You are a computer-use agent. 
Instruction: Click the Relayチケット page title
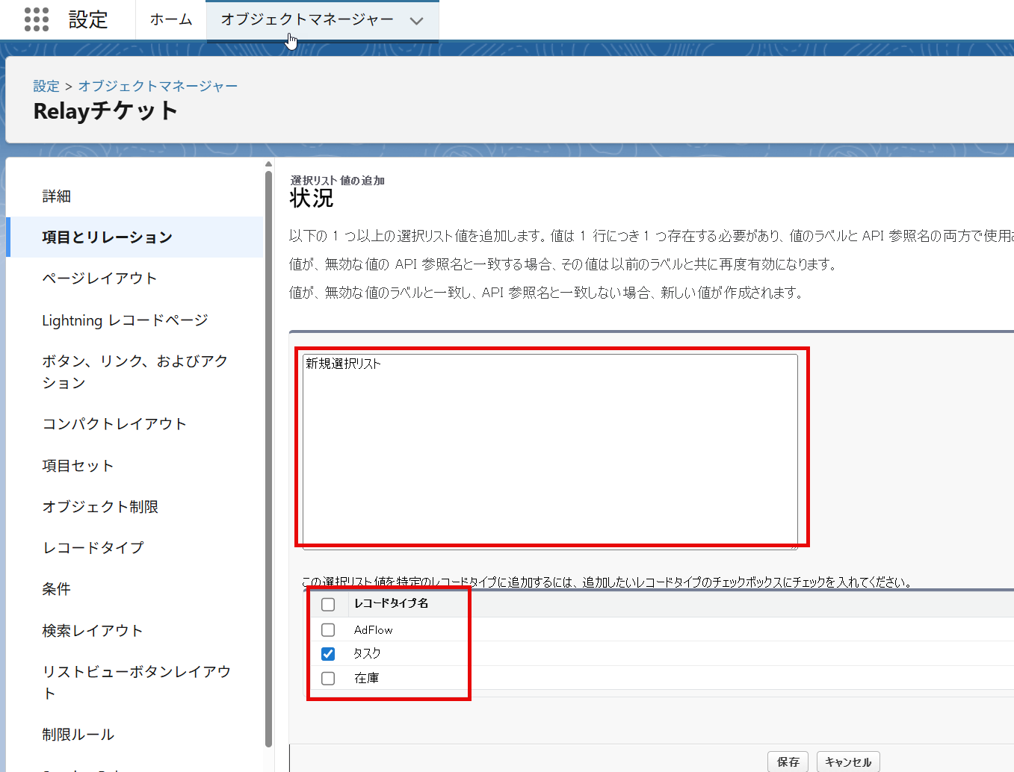pos(105,111)
